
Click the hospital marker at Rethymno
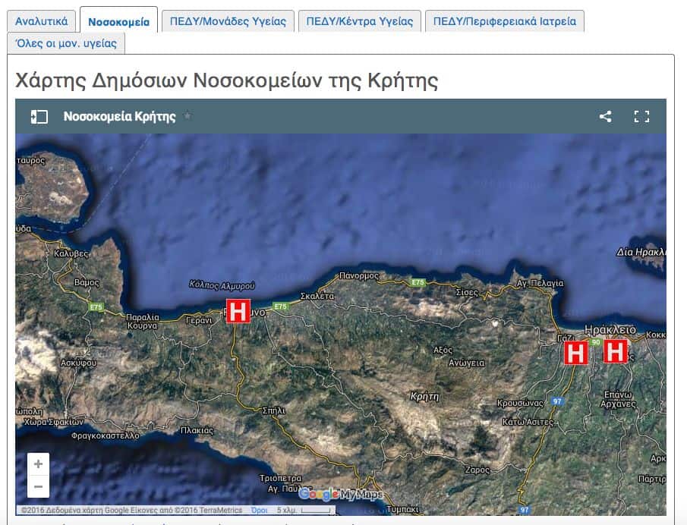238,311
